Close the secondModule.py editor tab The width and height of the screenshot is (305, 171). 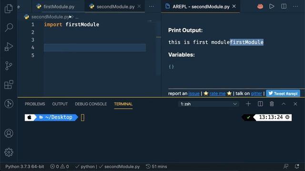pos(139,6)
